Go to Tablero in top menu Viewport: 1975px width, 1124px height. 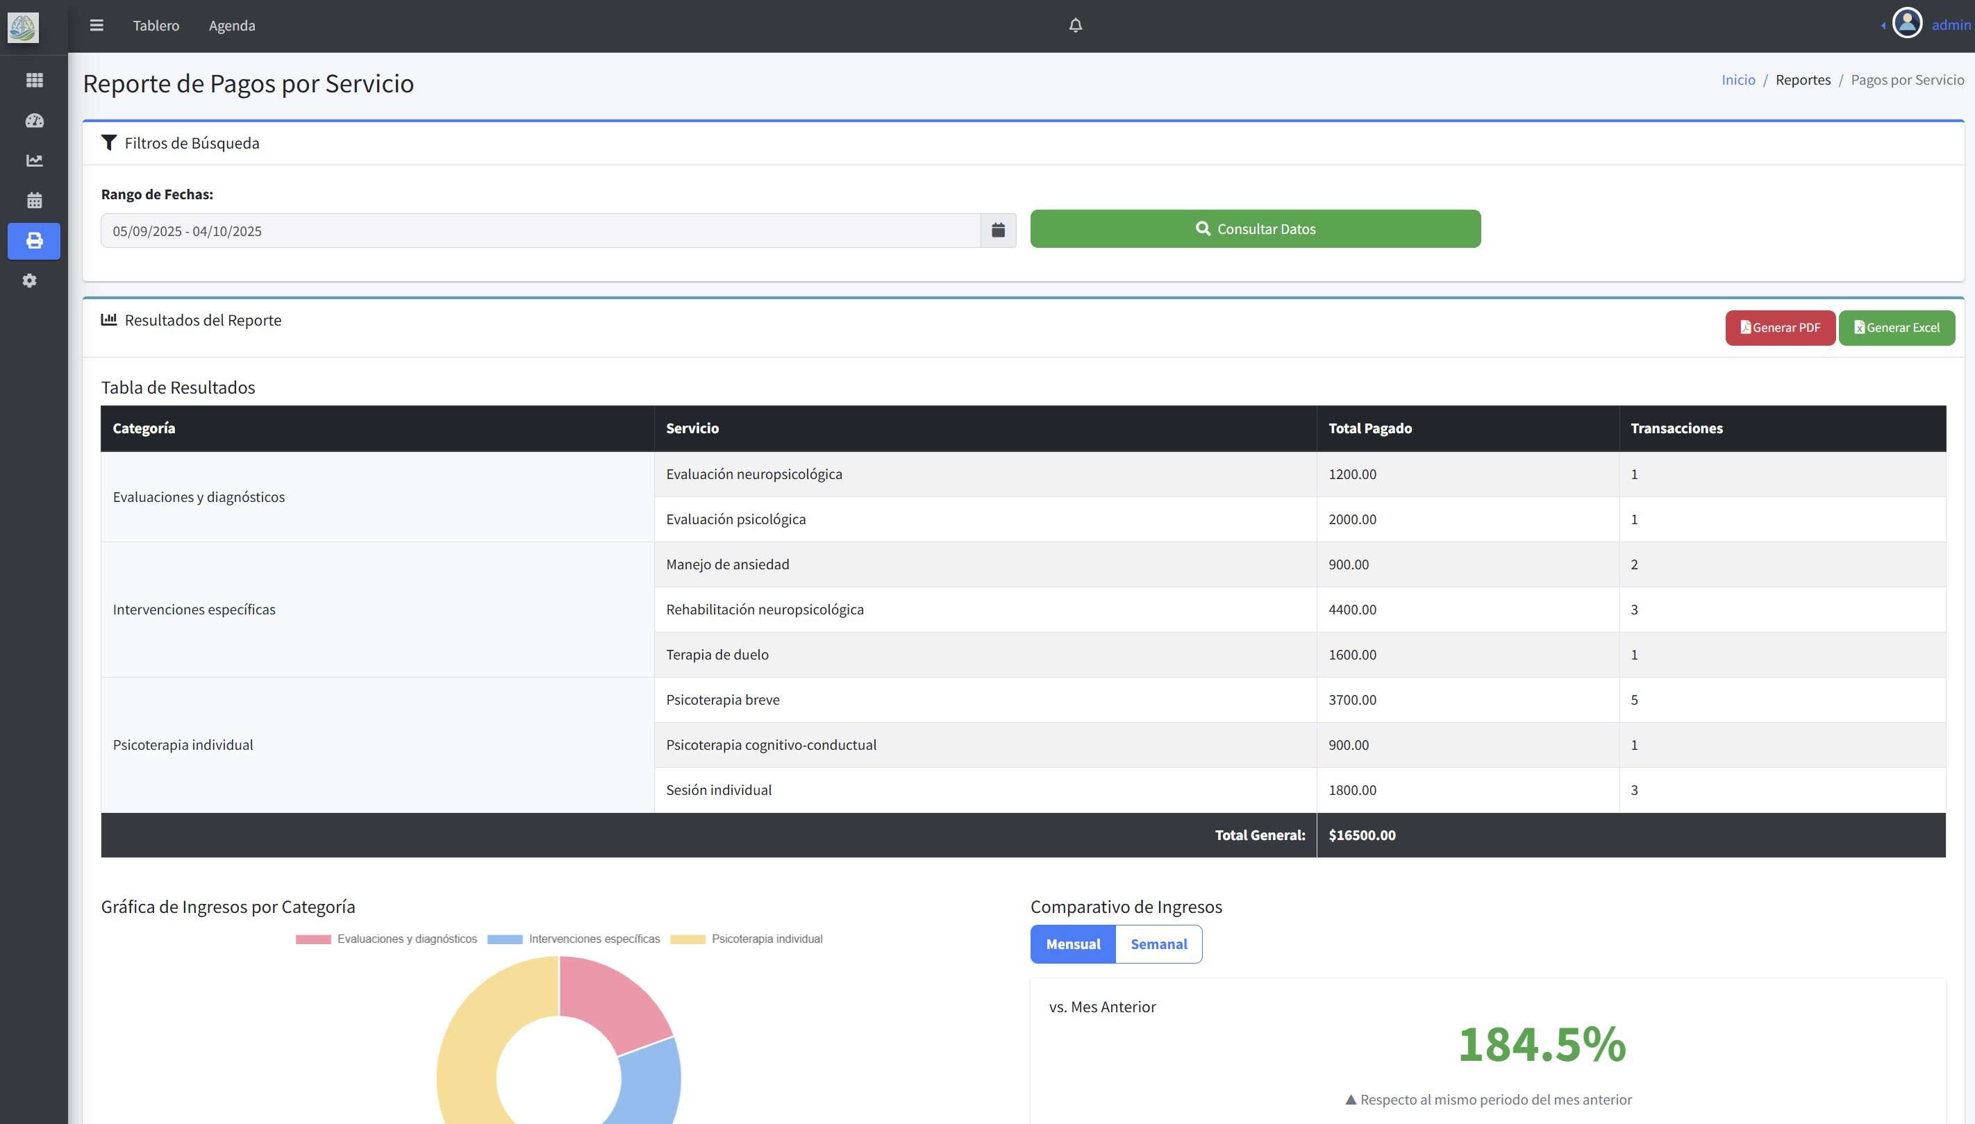156,26
